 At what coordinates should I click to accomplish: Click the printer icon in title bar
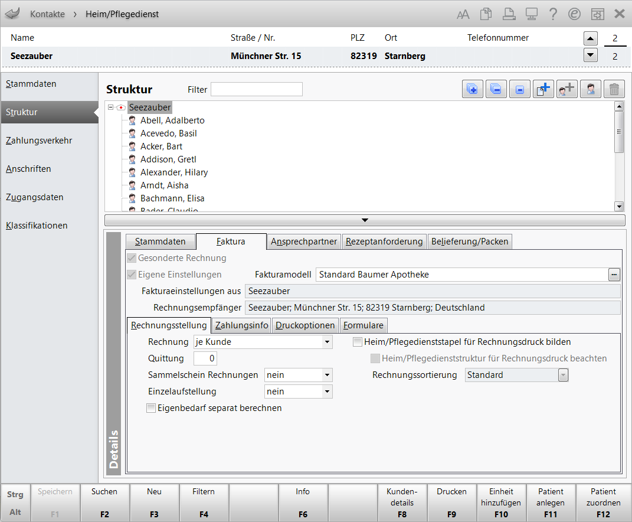[508, 14]
